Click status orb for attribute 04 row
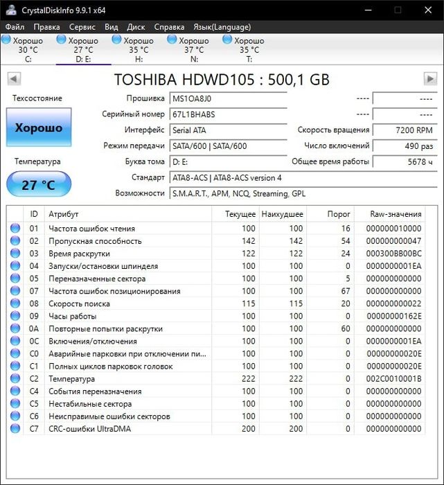The image size is (444, 485). point(15,265)
